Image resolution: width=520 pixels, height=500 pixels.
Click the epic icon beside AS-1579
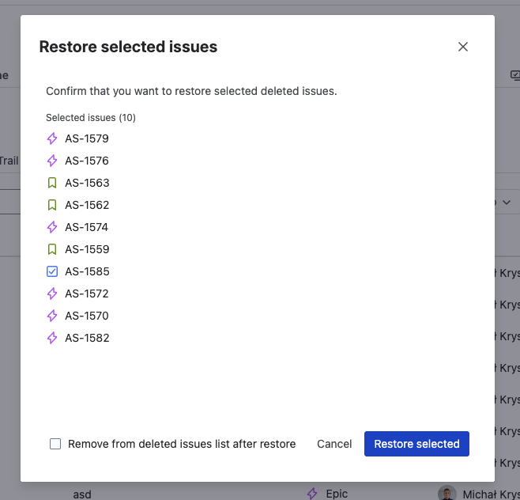[x=52, y=138]
